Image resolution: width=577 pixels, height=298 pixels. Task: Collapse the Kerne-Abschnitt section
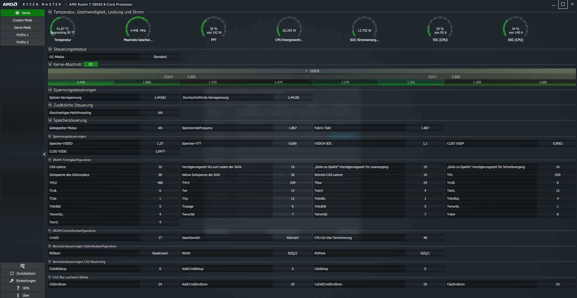(50, 64)
